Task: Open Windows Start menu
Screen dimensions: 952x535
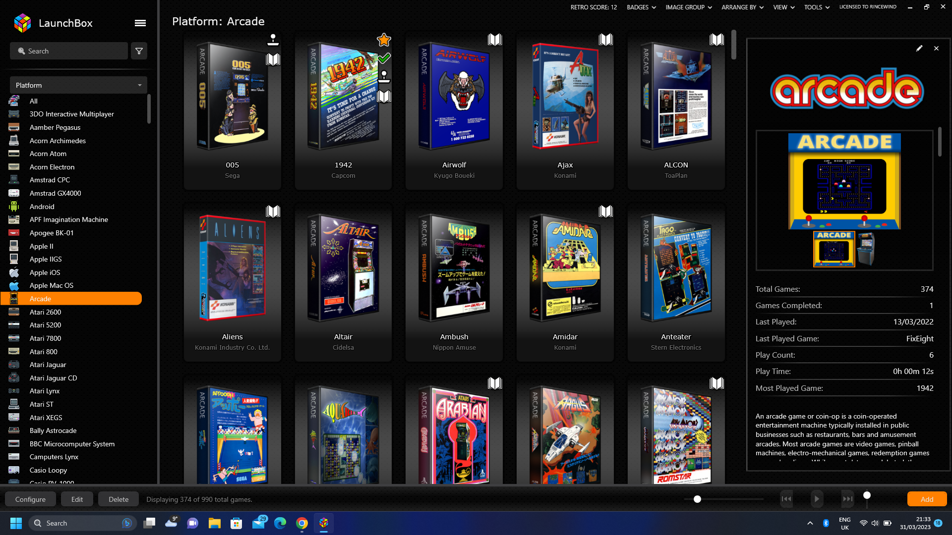Action: click(16, 523)
